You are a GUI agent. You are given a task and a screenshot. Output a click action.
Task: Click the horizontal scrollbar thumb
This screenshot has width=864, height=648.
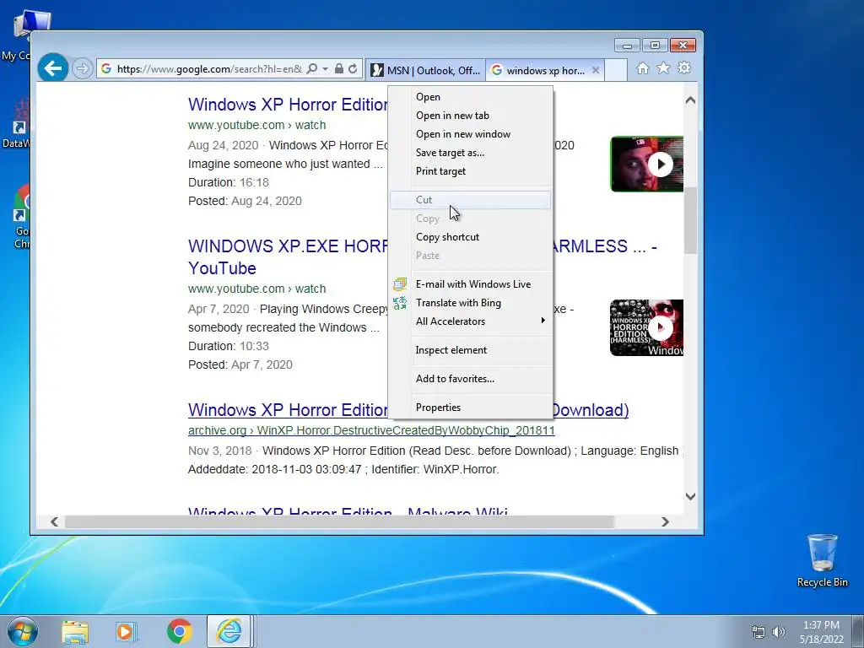(x=339, y=521)
